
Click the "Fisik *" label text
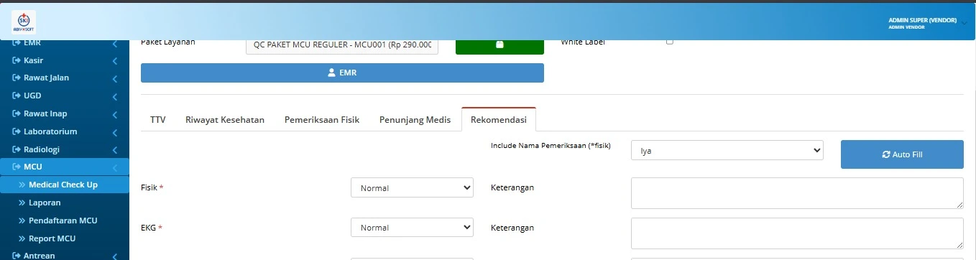[152, 187]
